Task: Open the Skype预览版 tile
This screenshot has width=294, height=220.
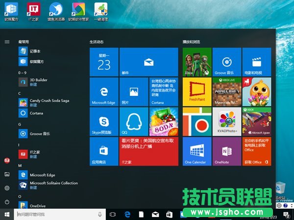Action: 104,121
